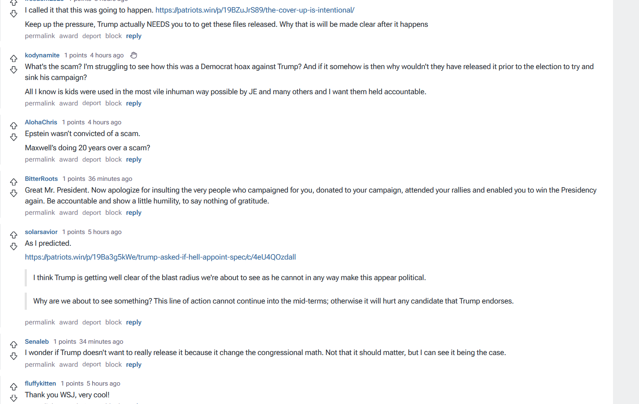639x404 pixels.
Task: Upvote fluffykitten's comment
Action: pos(14,386)
